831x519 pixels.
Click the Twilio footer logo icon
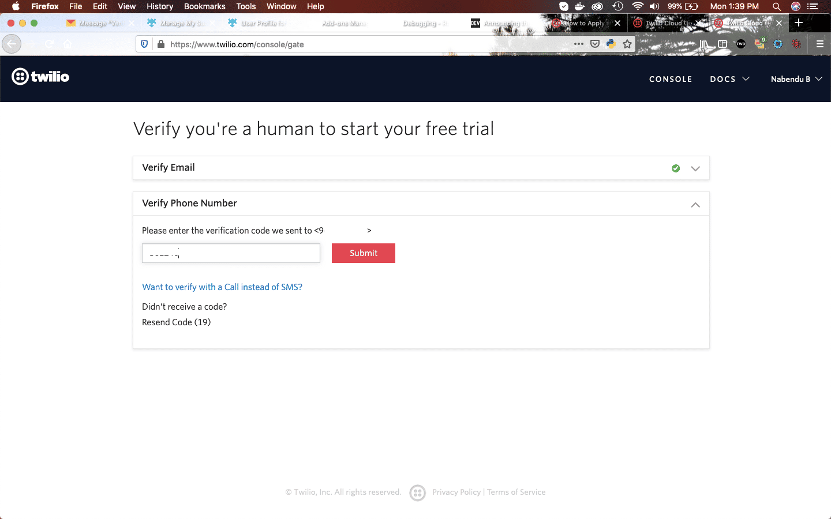coord(417,492)
